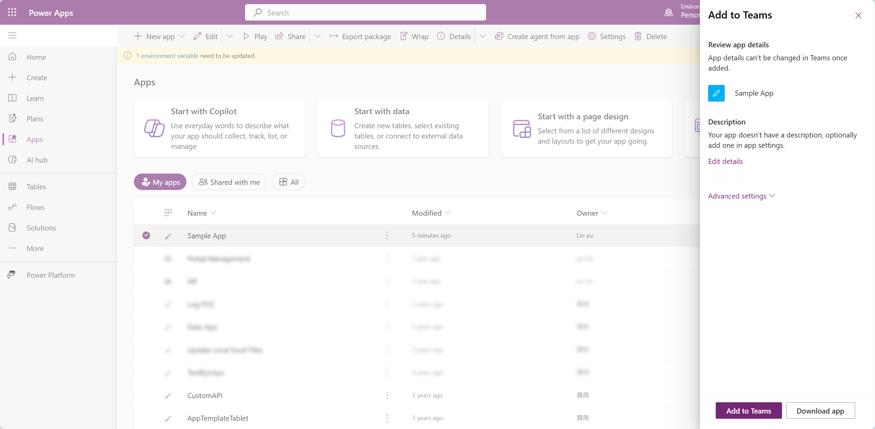
Task: Open the New app dropdown chevron
Action: (182, 36)
